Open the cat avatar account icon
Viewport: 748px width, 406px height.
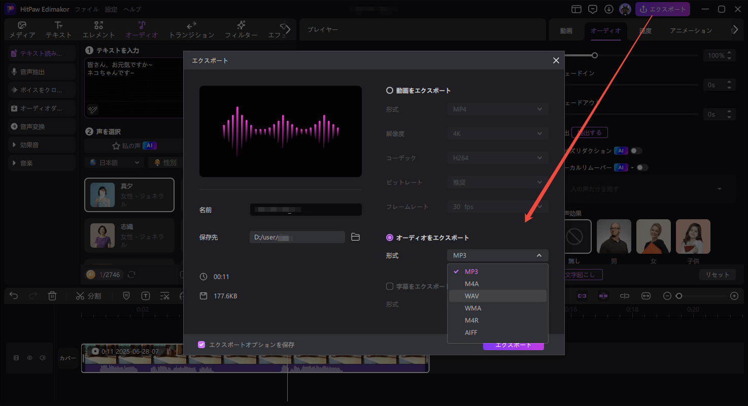click(x=625, y=9)
